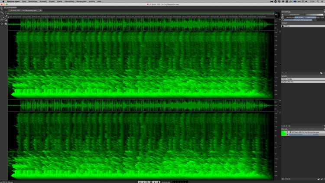Open the Bearbeiten menu
The image size is (325, 183).
pos(33,1)
